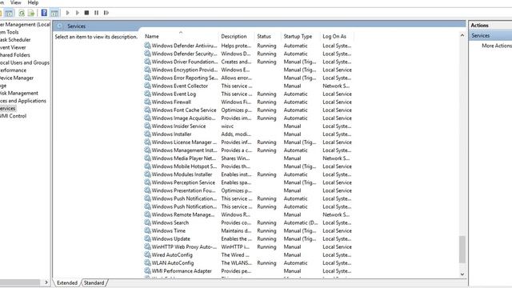Select the Windows Remote Management service row

click(x=248, y=214)
